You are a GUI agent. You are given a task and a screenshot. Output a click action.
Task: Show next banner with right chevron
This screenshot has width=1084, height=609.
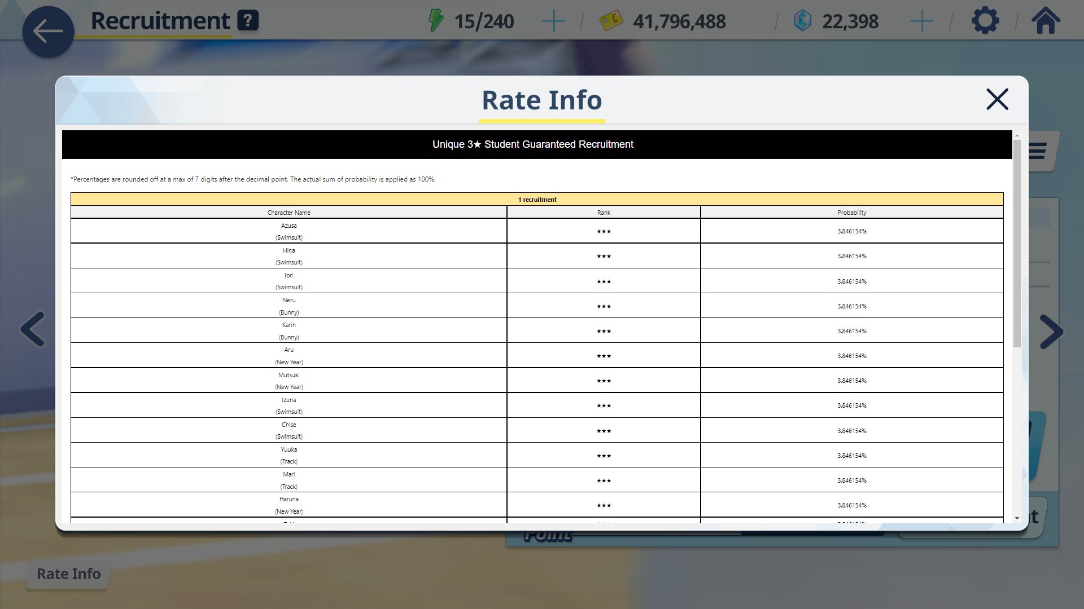pyautogui.click(x=1051, y=332)
